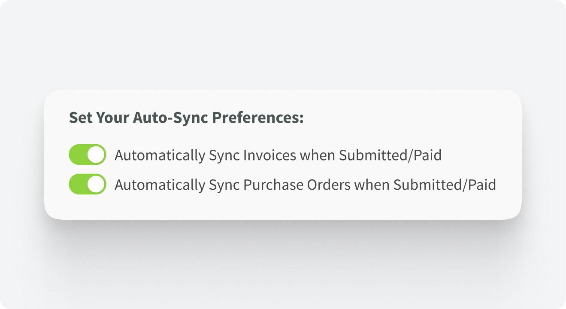Click the green track of the Invoices switch
The image size is (566, 309).
pyautogui.click(x=78, y=154)
